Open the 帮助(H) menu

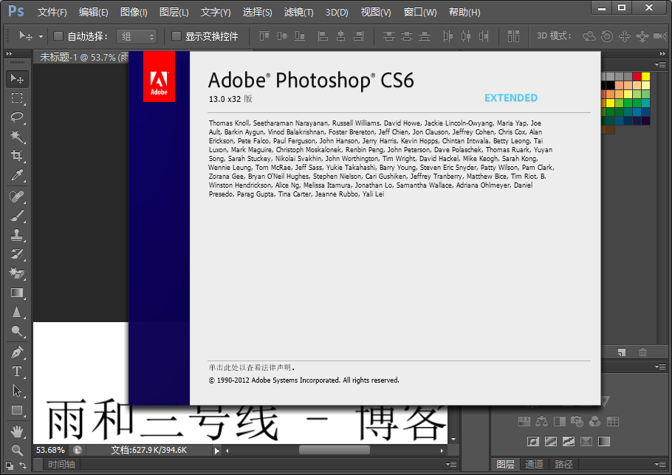[464, 12]
